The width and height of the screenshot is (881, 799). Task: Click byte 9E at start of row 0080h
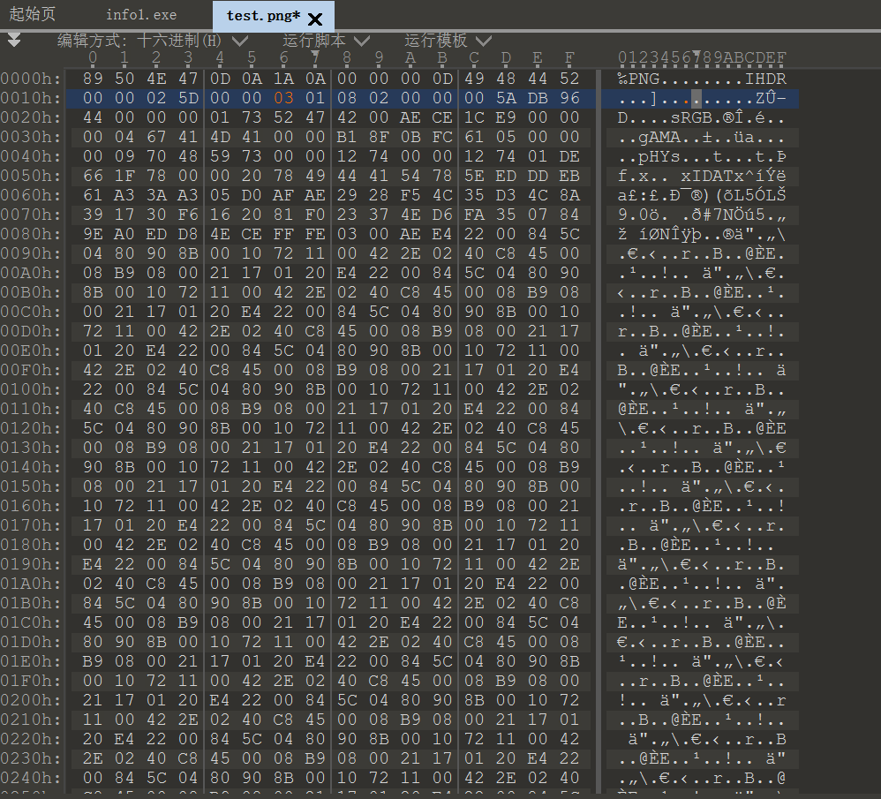click(93, 234)
